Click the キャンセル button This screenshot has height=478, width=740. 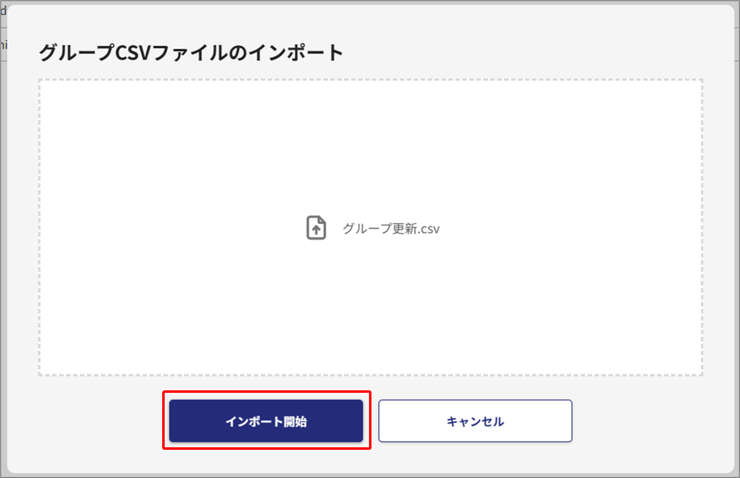click(x=475, y=421)
